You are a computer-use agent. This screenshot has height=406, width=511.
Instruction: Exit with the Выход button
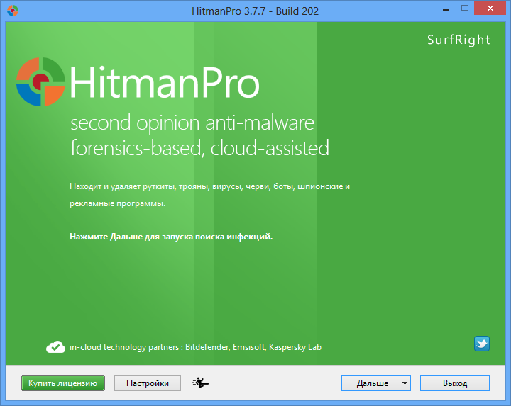(455, 383)
